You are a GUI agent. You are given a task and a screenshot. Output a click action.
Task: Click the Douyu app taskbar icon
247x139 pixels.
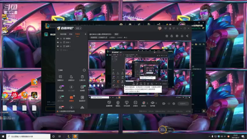tap(75, 136)
